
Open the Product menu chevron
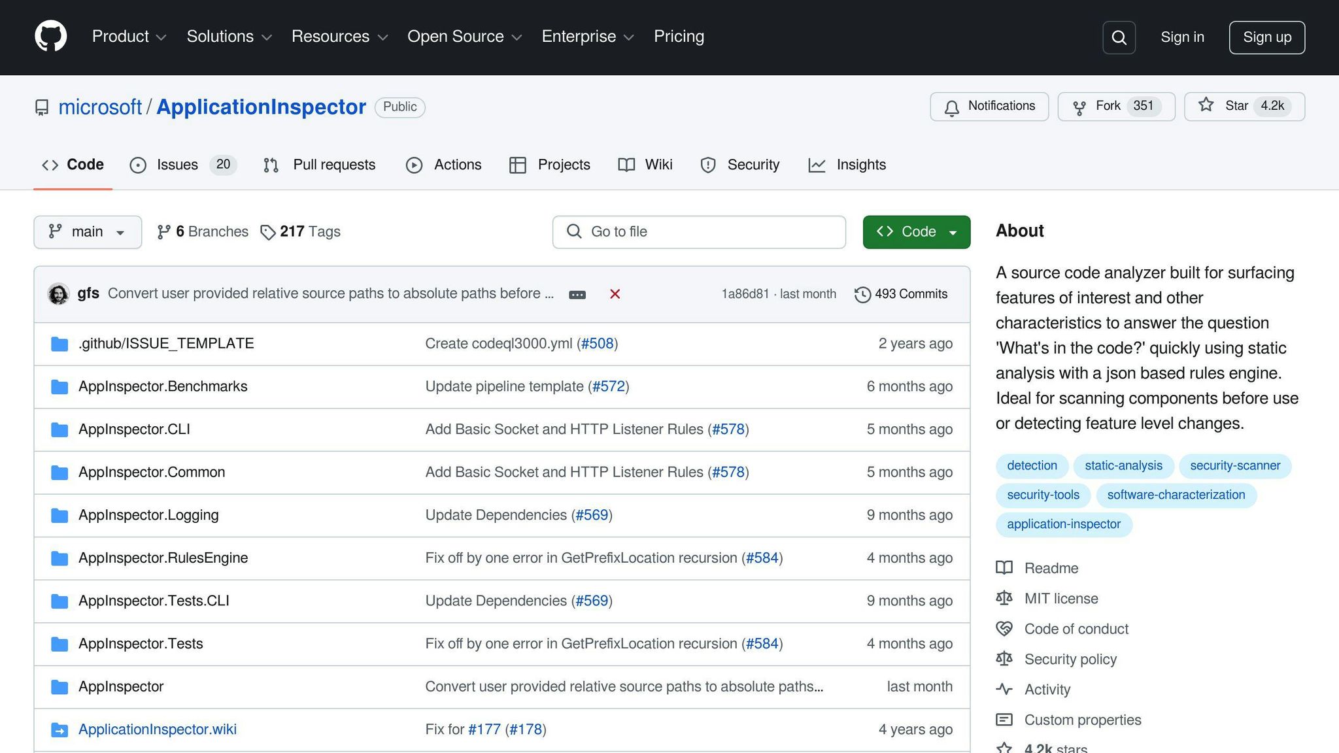[162, 37]
